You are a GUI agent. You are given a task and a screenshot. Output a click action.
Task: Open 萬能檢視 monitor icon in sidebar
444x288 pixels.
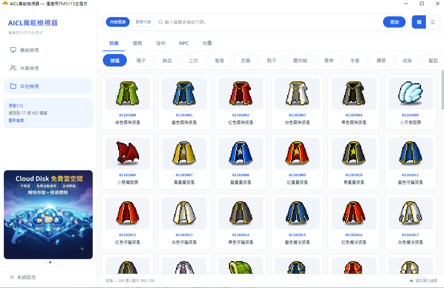[13, 50]
